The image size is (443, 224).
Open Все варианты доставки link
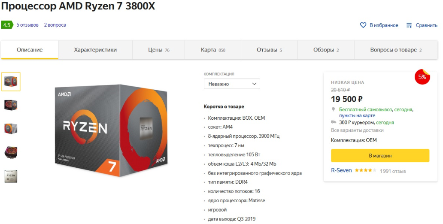pyautogui.click(x=357, y=130)
